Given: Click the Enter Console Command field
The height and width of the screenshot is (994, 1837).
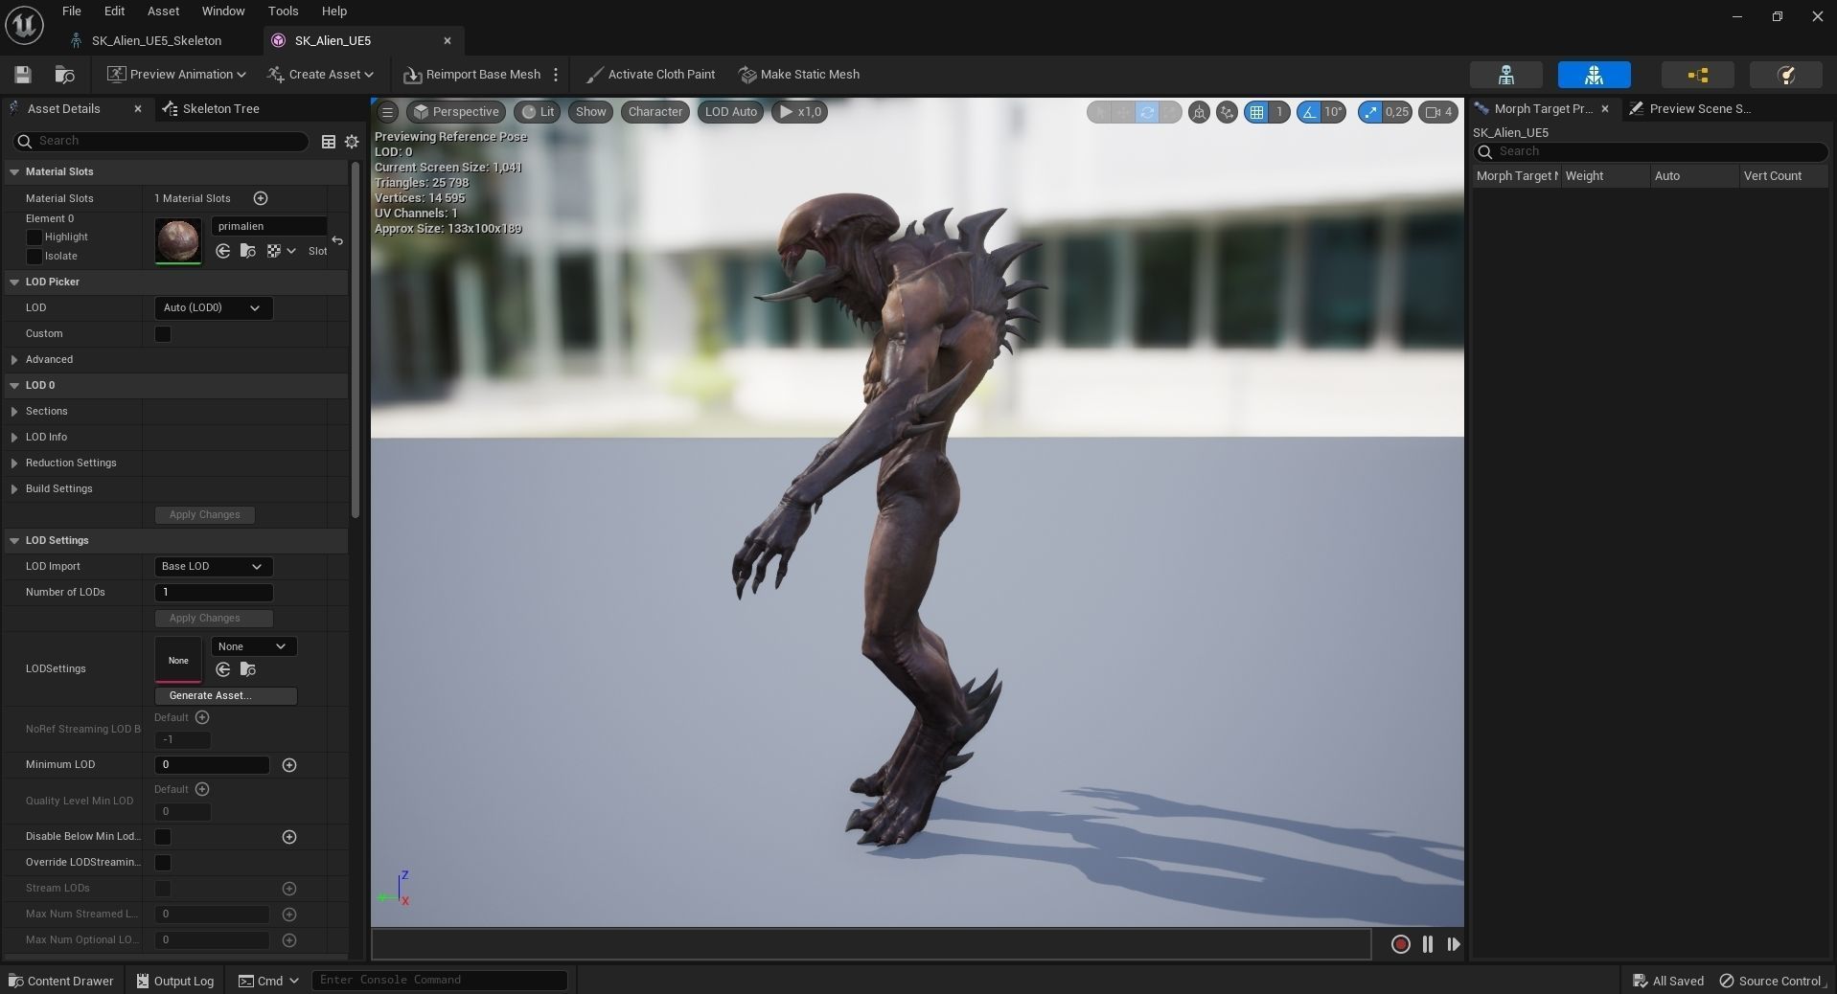Looking at the screenshot, I should click(440, 981).
